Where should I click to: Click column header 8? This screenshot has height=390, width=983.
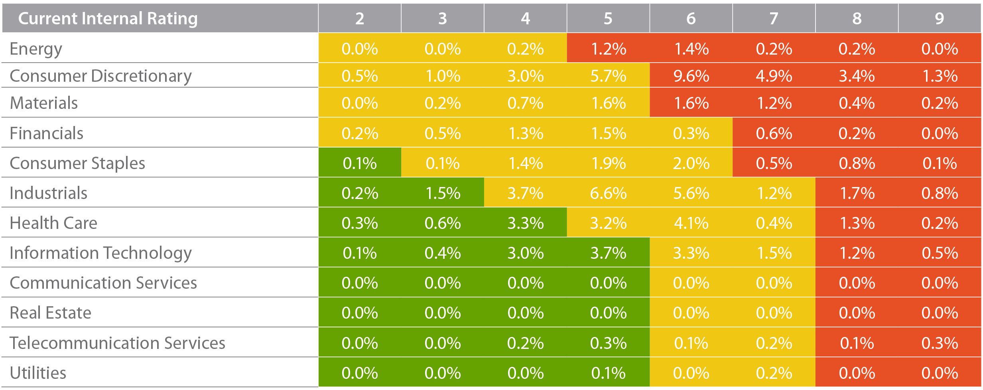point(857,18)
